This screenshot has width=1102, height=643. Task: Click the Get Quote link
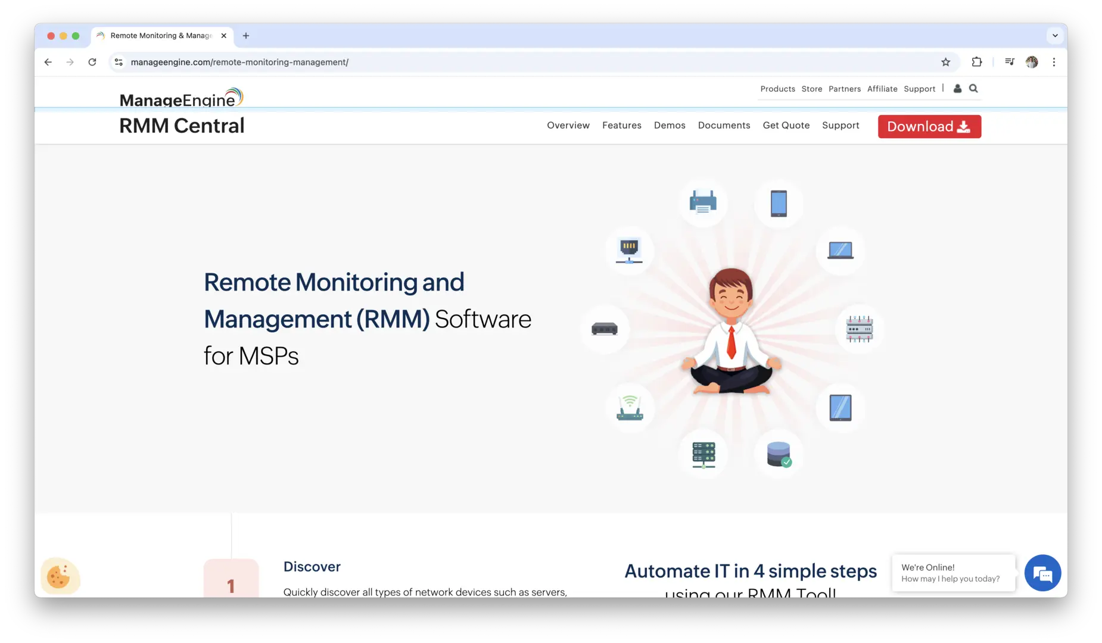786,126
